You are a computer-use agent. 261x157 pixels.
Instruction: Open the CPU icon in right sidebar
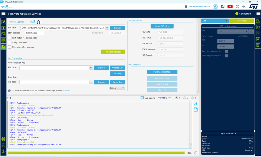[x=258, y=27]
